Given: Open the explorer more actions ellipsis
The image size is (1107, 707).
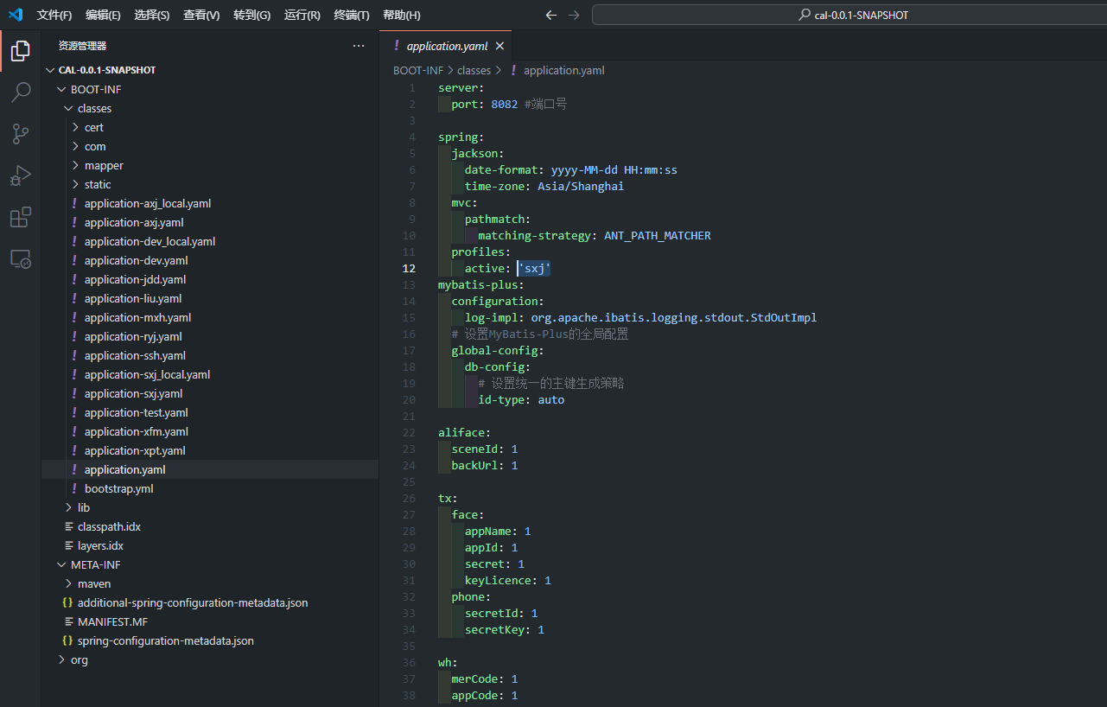Looking at the screenshot, I should click(x=359, y=46).
